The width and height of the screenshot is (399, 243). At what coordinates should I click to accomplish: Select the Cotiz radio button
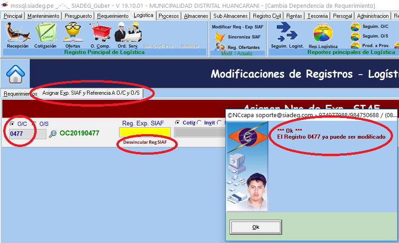pyautogui.click(x=178, y=123)
